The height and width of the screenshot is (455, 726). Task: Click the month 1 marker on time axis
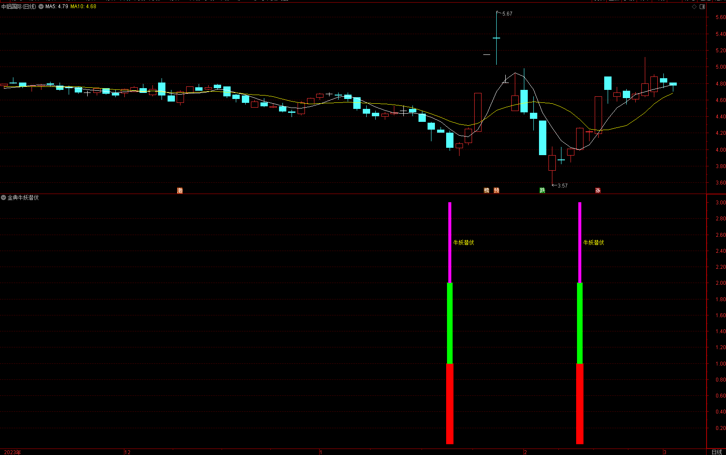320,452
